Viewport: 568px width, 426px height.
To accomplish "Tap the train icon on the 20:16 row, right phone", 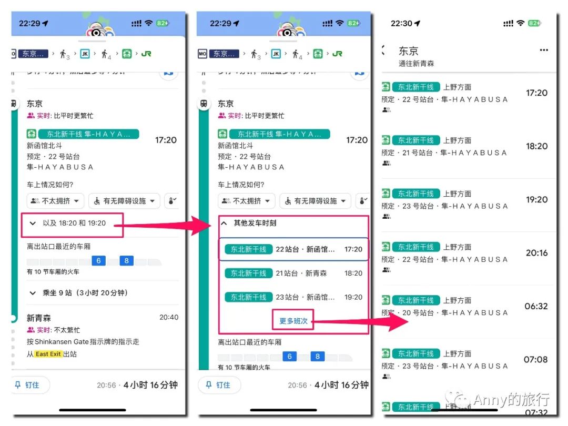I will click(386, 247).
